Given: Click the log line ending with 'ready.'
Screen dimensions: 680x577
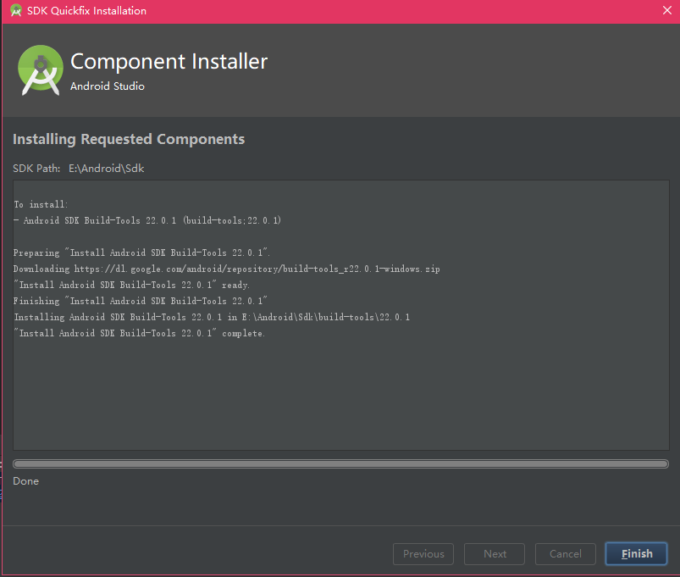Looking at the screenshot, I should pos(131,285).
